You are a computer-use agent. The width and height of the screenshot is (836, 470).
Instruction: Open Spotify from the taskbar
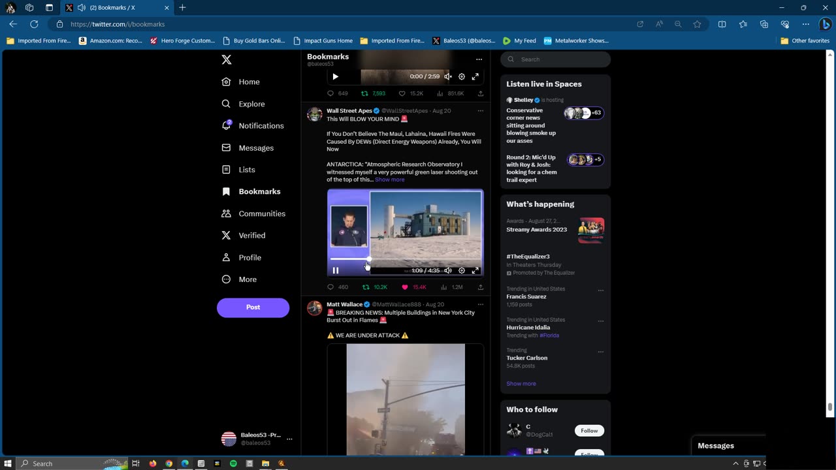(x=233, y=463)
